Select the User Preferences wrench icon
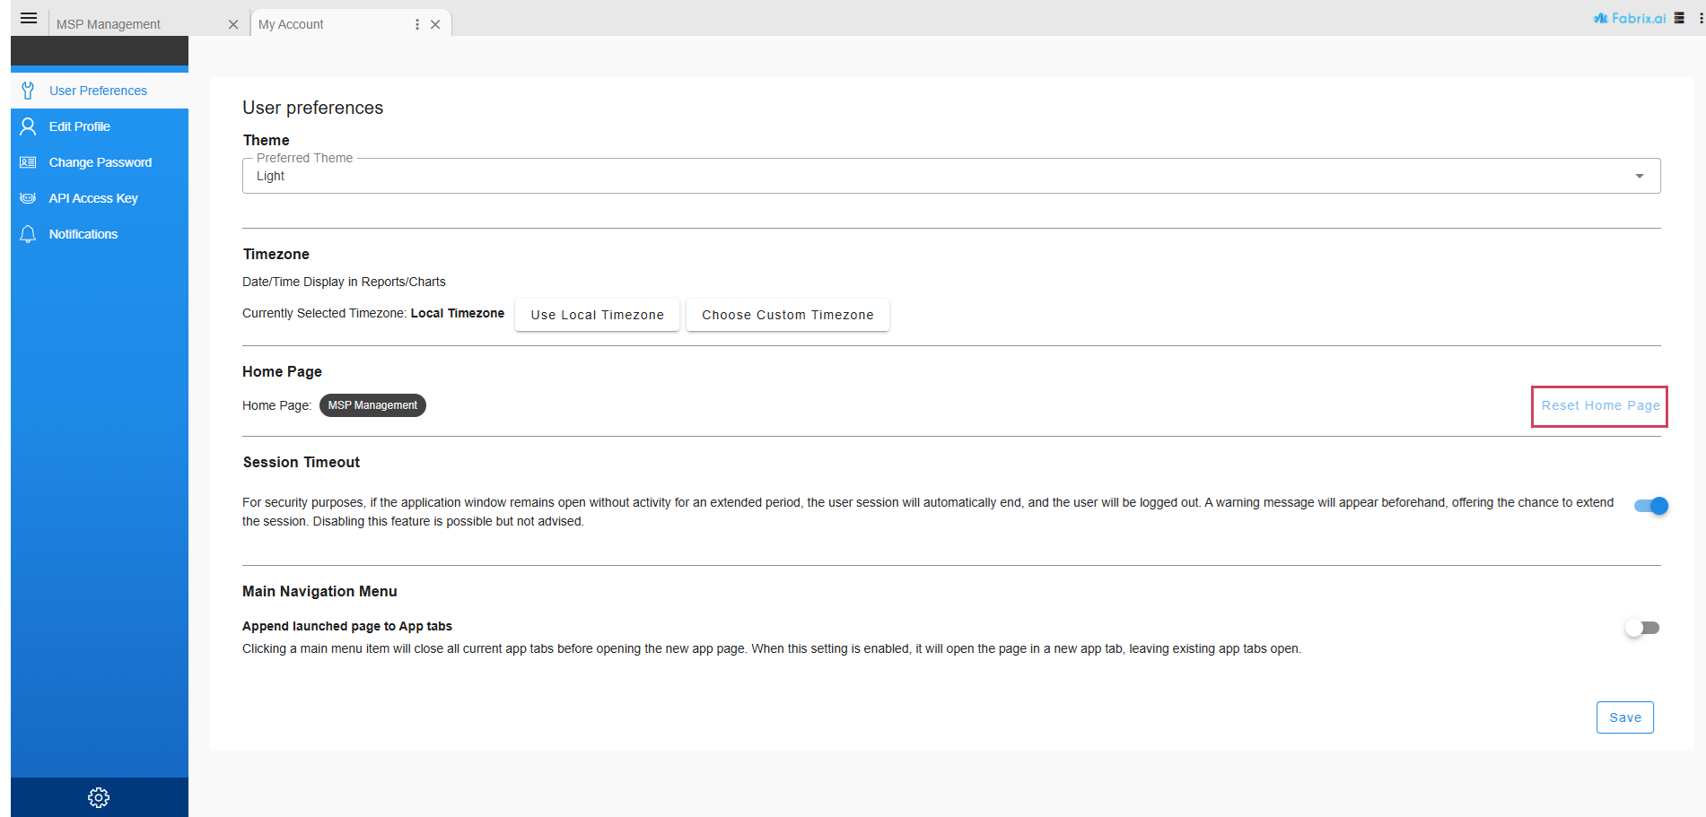1706x817 pixels. click(x=27, y=90)
